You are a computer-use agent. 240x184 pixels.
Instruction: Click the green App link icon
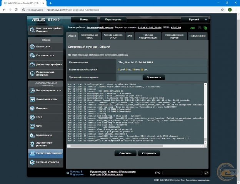pos(193,28)
